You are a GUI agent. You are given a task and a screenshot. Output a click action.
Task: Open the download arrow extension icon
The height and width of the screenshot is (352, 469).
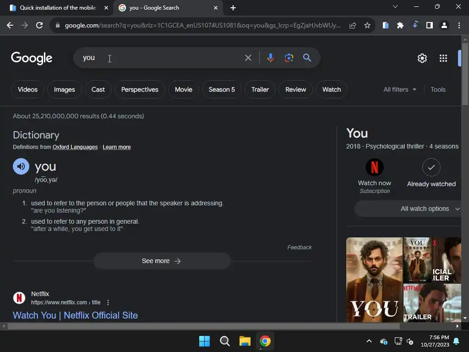point(415,25)
